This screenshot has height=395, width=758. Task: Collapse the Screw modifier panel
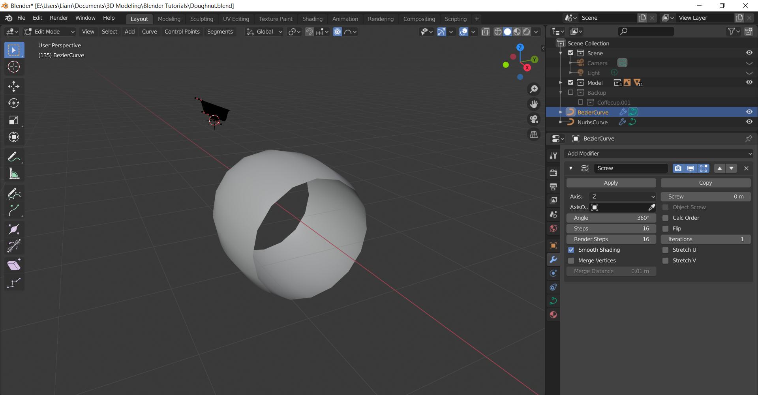point(570,168)
